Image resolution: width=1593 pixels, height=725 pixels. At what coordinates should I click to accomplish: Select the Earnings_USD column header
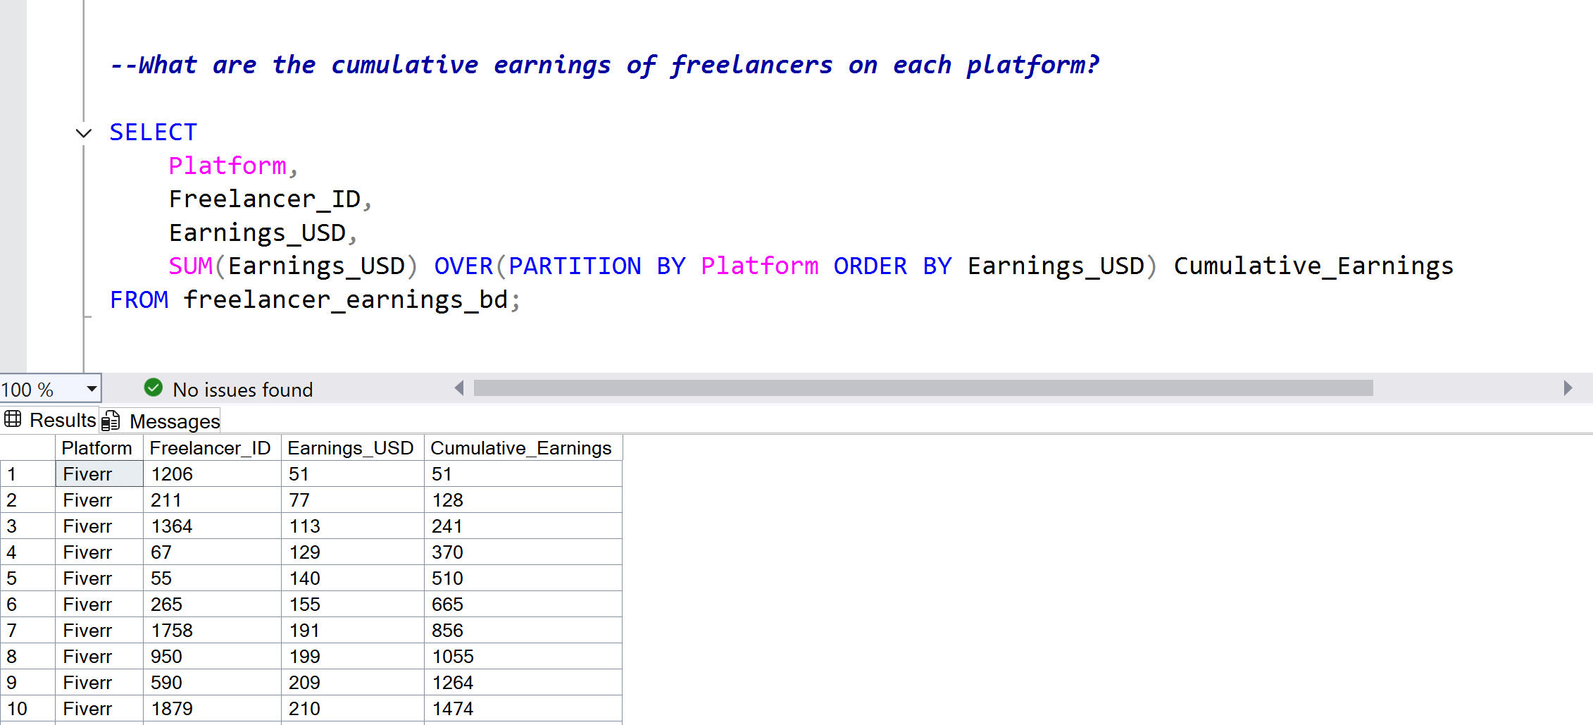(x=351, y=448)
